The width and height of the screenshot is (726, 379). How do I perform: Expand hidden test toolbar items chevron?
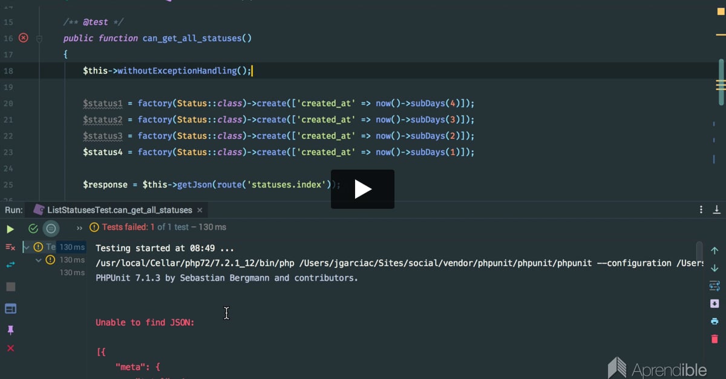tap(79, 228)
